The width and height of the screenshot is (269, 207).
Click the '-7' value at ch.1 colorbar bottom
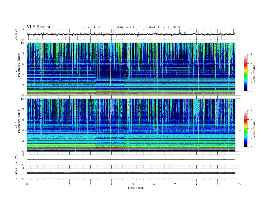251,91
